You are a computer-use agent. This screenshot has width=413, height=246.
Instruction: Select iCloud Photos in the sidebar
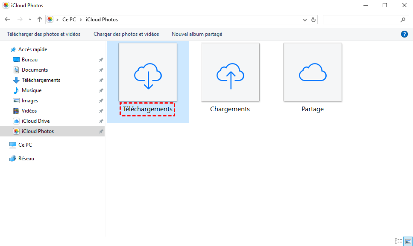38,131
